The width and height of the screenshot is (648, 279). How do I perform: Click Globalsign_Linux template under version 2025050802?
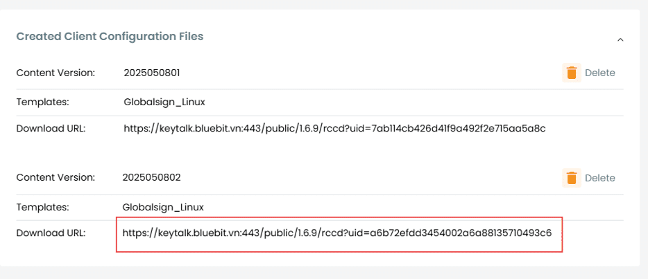[163, 207]
